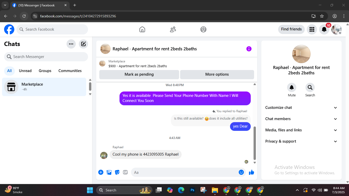Open the emoji picker in message box
Image resolution: width=349 pixels, height=196 pixels.
[241, 172]
